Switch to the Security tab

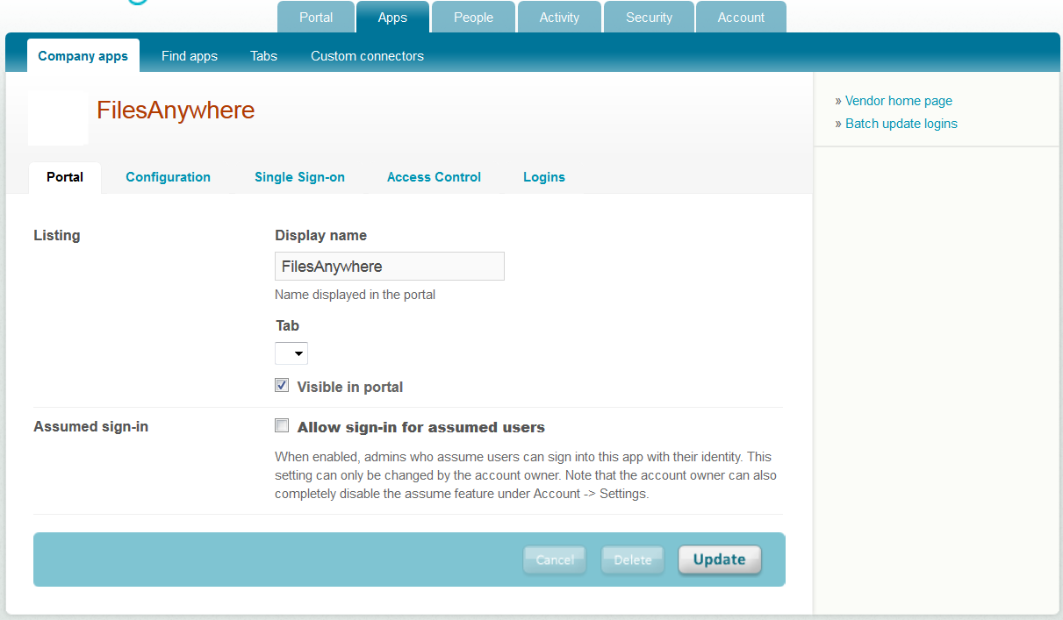[x=650, y=18]
